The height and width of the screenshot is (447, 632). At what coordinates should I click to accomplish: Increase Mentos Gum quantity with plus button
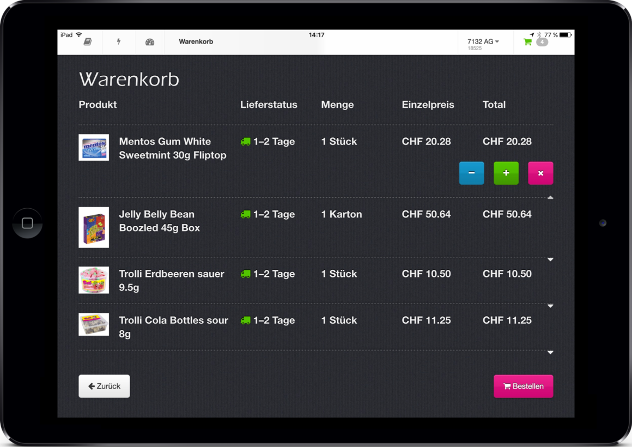506,173
